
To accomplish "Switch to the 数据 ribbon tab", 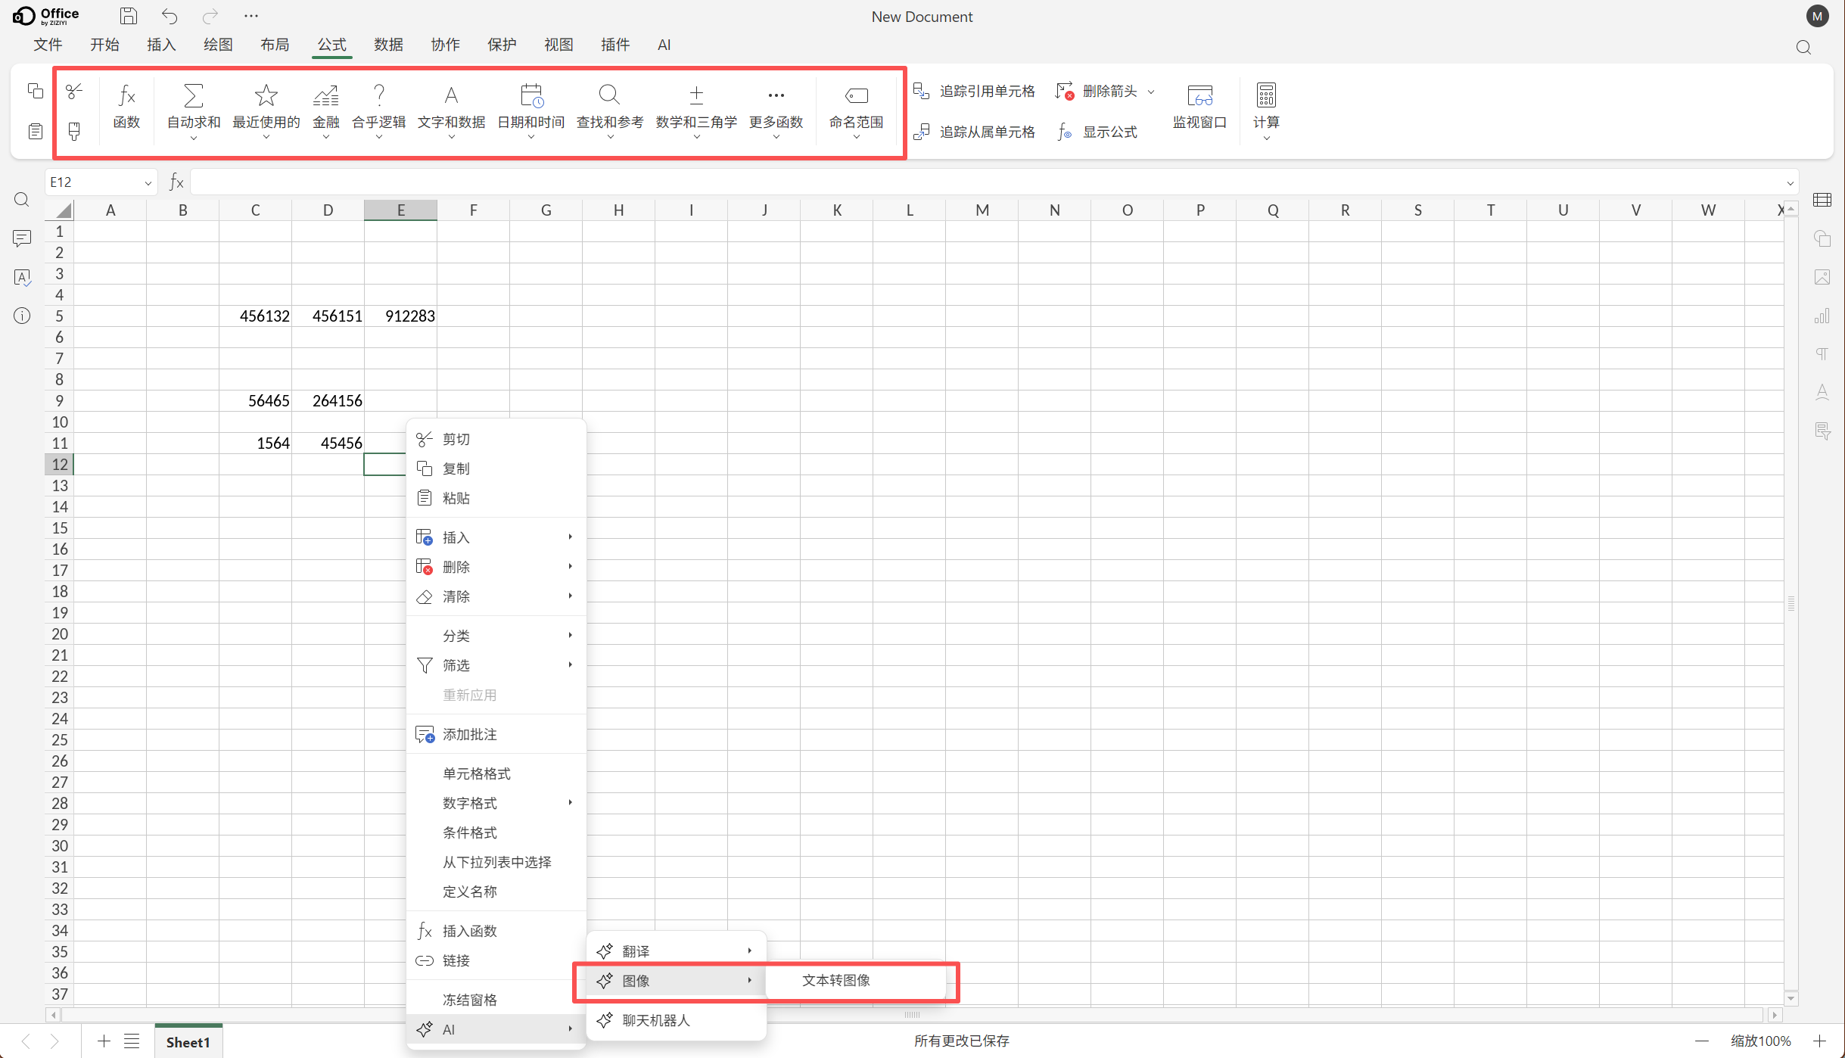I will 388,45.
